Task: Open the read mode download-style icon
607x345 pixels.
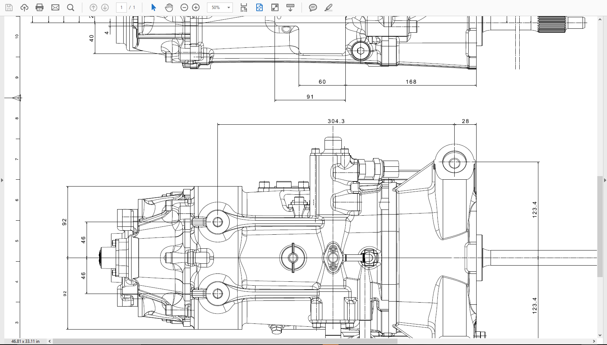Action: 290,8
